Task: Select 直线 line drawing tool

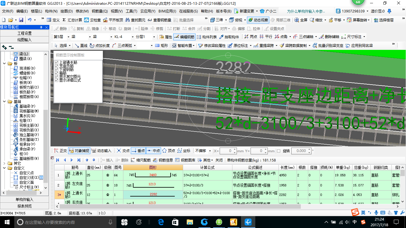Action: coord(81,46)
